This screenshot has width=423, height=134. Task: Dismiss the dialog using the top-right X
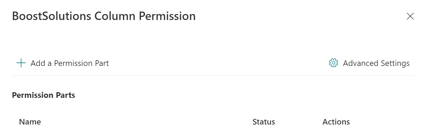click(x=410, y=16)
